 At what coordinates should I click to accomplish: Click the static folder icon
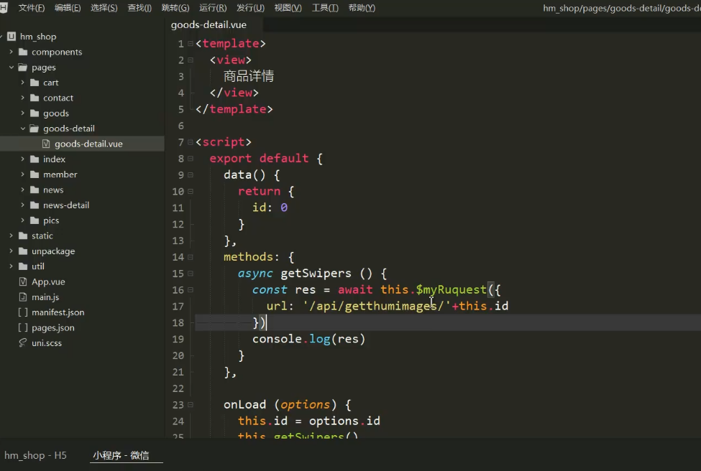click(23, 235)
